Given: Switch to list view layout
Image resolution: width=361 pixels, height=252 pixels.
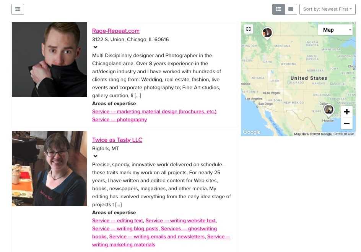Looking at the screenshot, I should (278, 10).
